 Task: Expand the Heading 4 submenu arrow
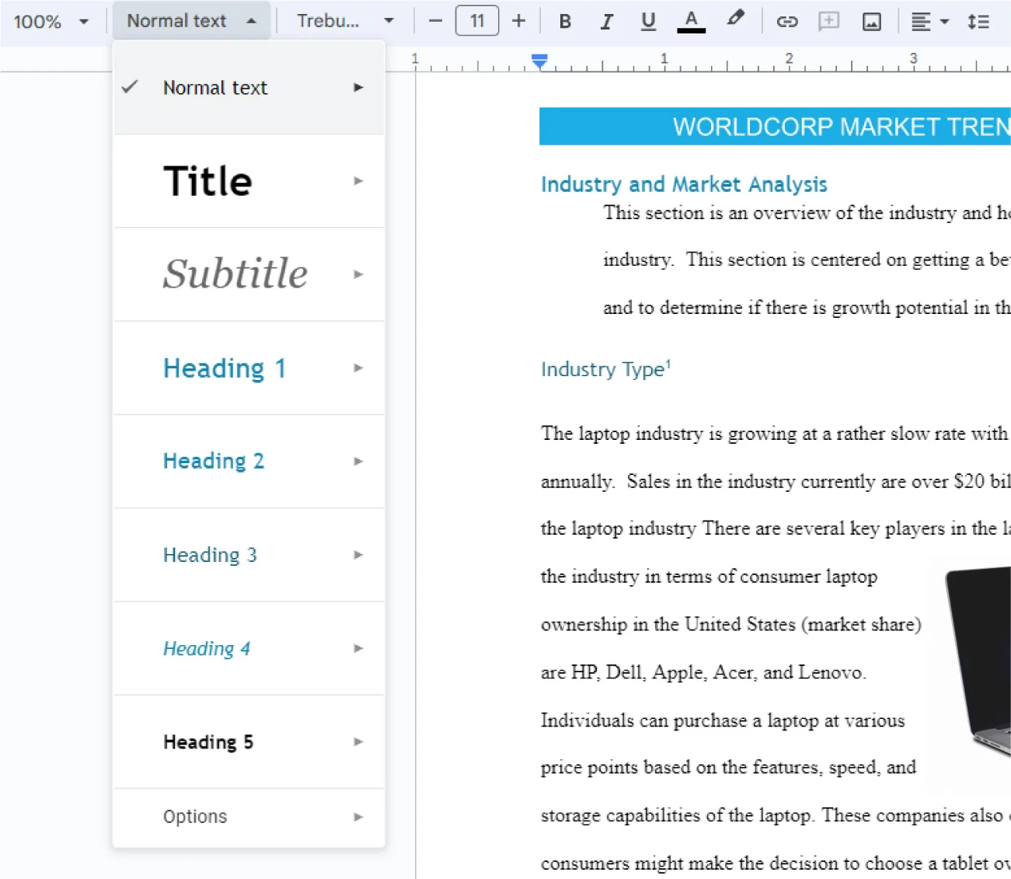coord(358,648)
